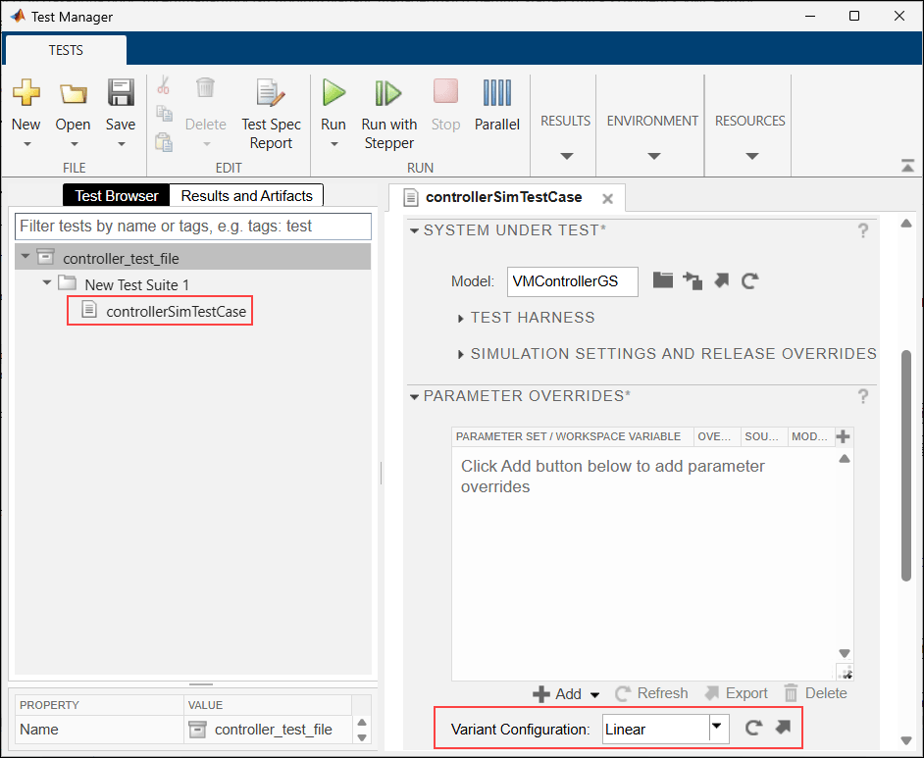
Task: Collapse the New Test Suite 1 node
Action: point(47,283)
